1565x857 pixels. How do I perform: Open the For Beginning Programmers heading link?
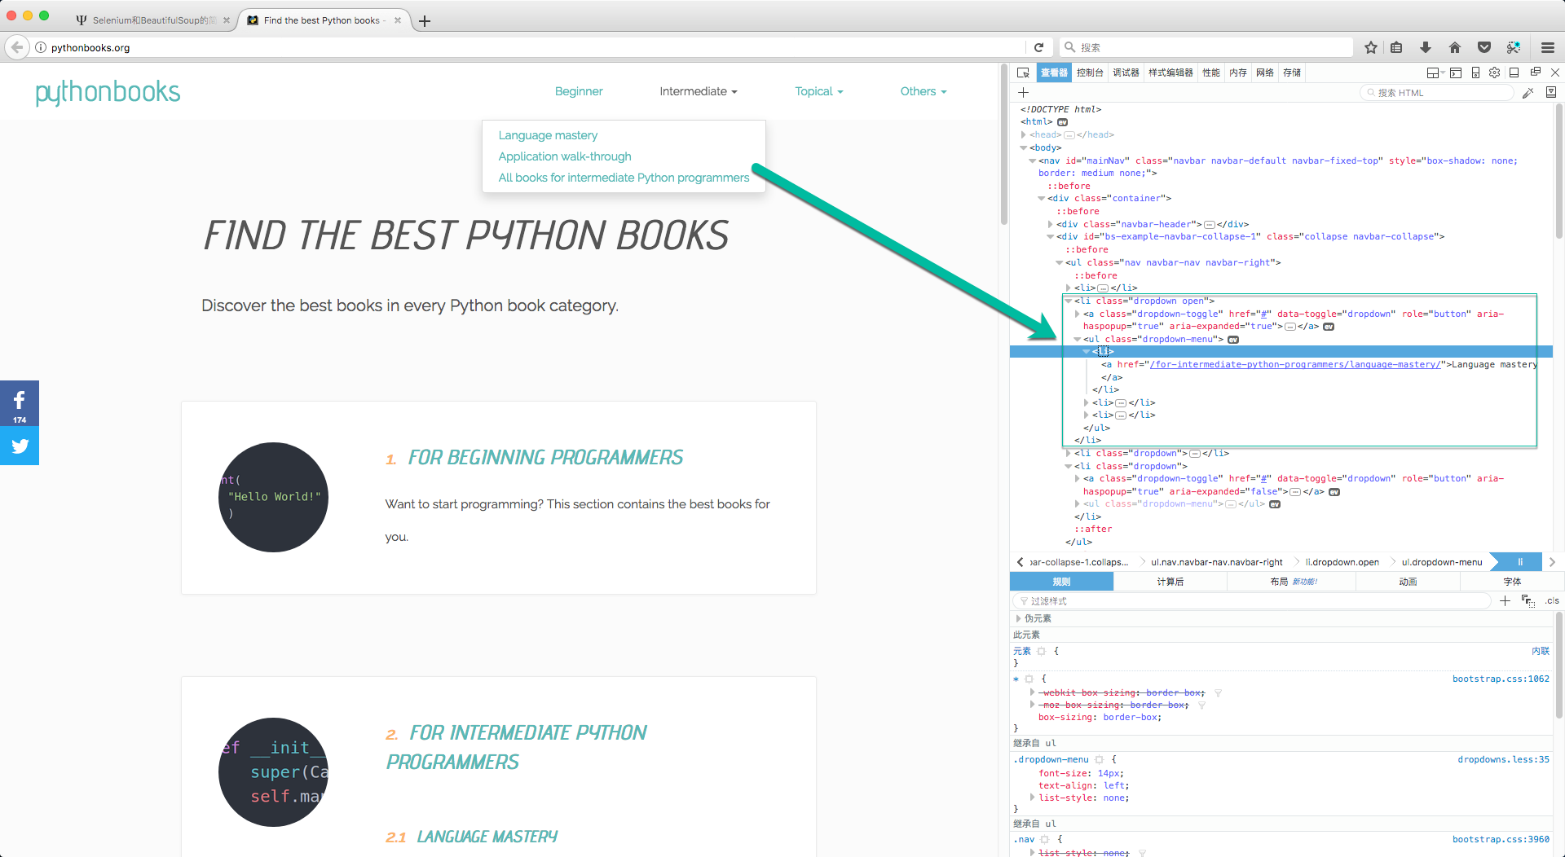coord(545,458)
